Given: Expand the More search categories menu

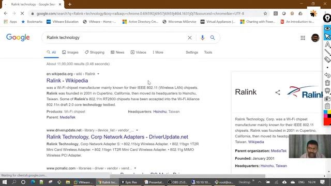Looking at the screenshot, I should click(x=158, y=52).
